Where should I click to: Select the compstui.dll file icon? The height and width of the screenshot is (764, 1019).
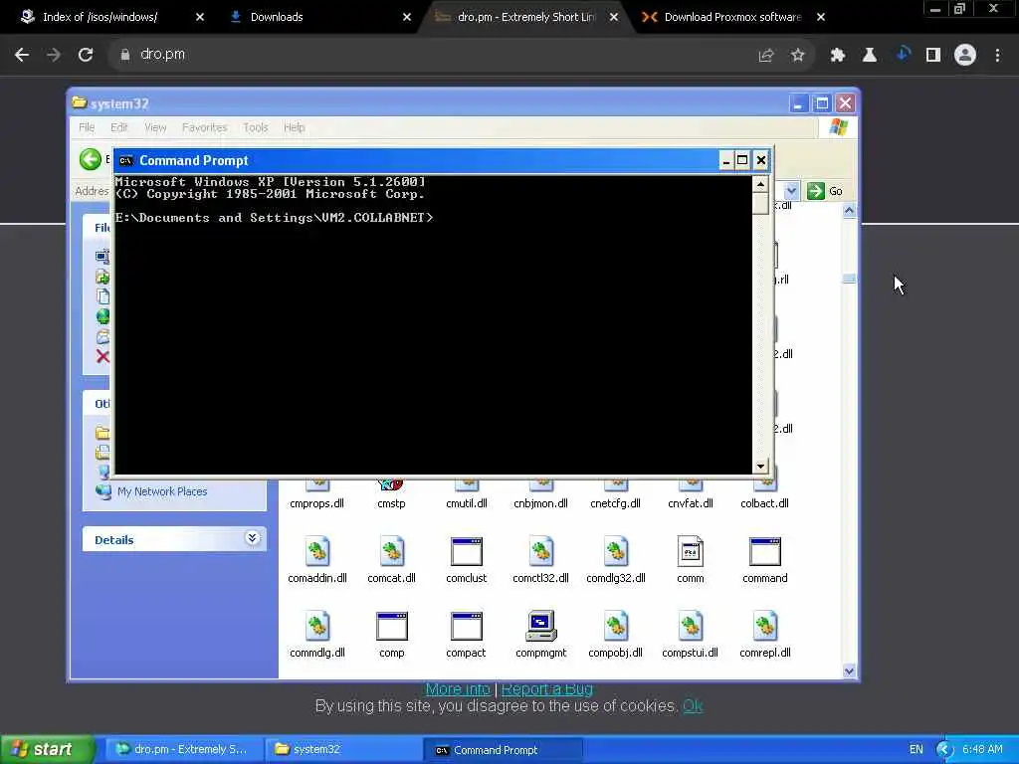tap(691, 627)
